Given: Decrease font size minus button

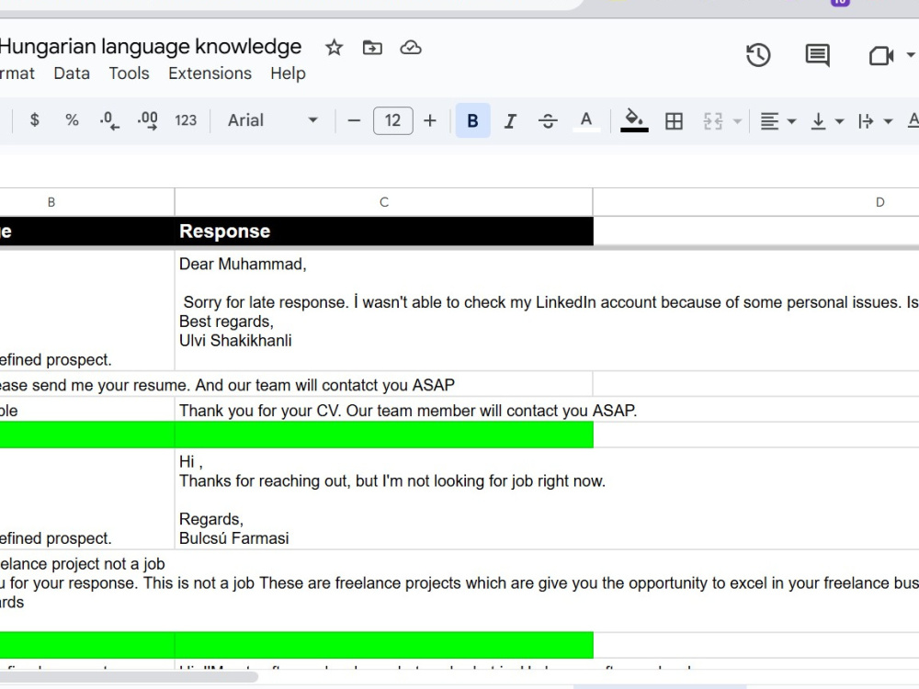Looking at the screenshot, I should pos(354,120).
